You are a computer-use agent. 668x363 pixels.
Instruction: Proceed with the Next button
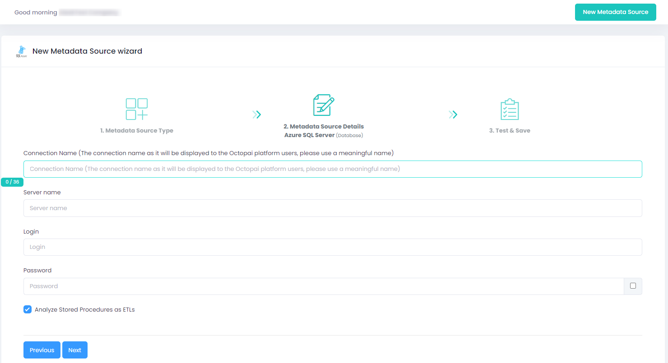tap(75, 350)
